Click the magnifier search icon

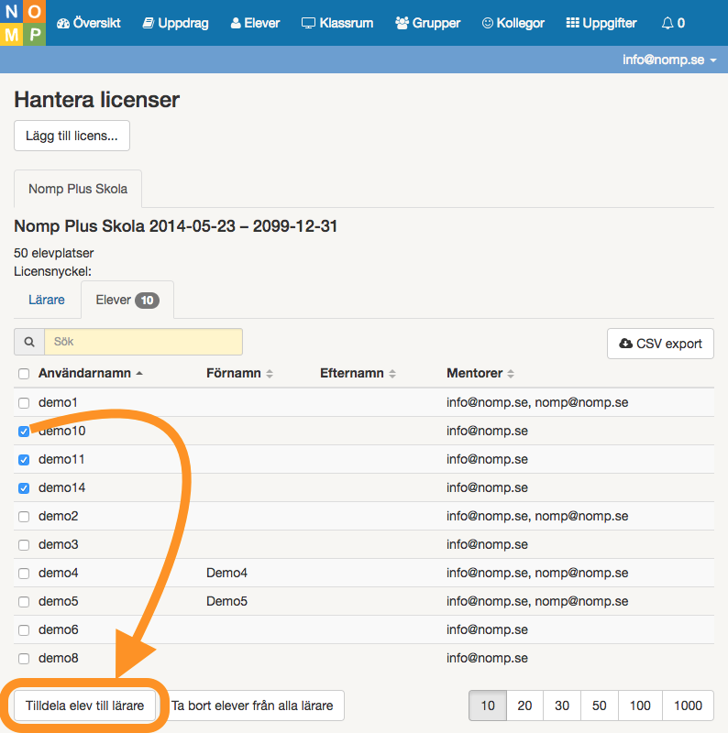click(x=29, y=342)
